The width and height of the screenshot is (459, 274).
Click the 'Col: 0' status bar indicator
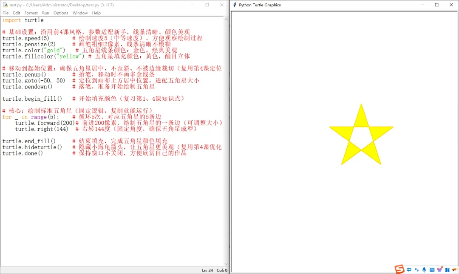coord(222,270)
